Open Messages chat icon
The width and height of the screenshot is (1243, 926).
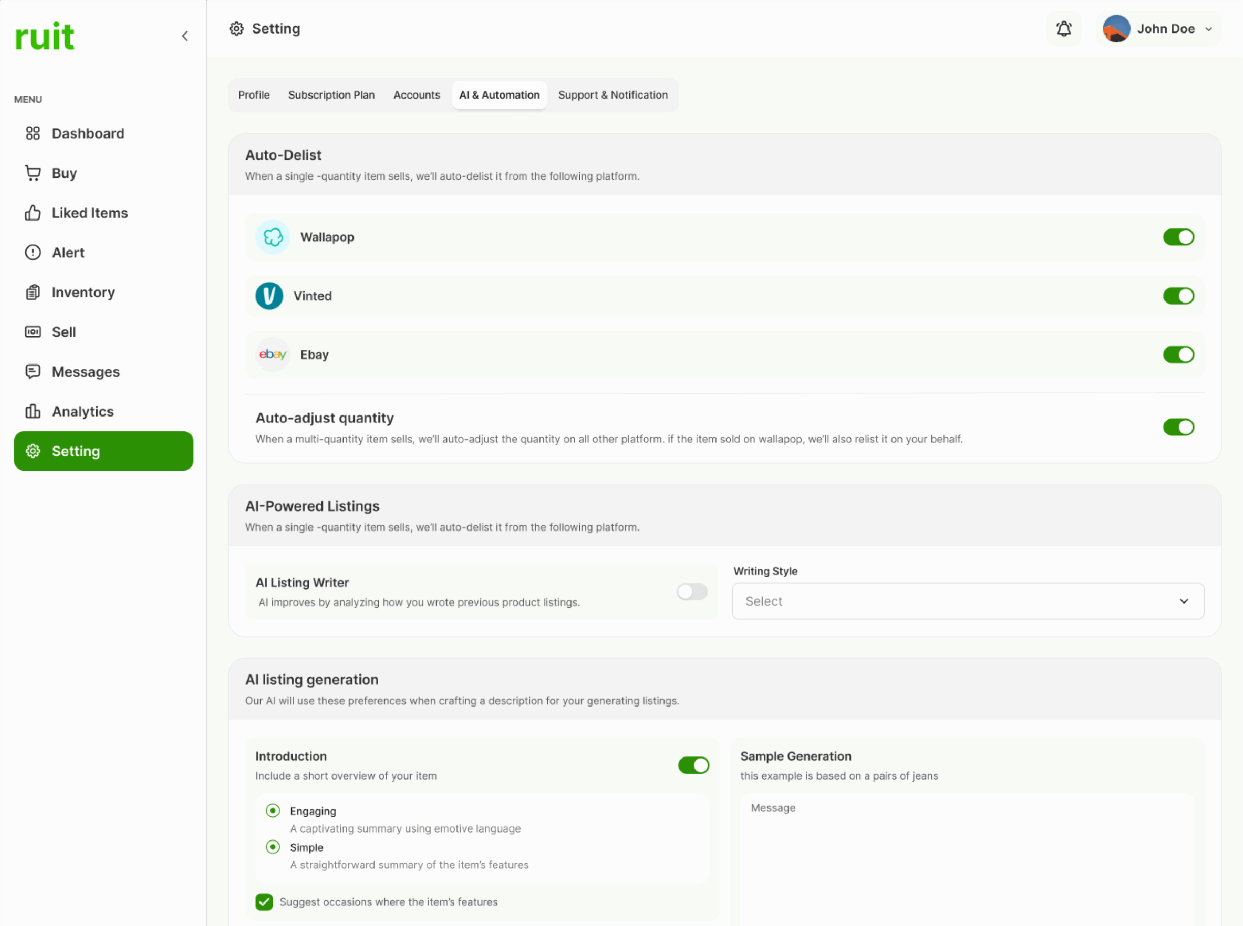coord(33,372)
